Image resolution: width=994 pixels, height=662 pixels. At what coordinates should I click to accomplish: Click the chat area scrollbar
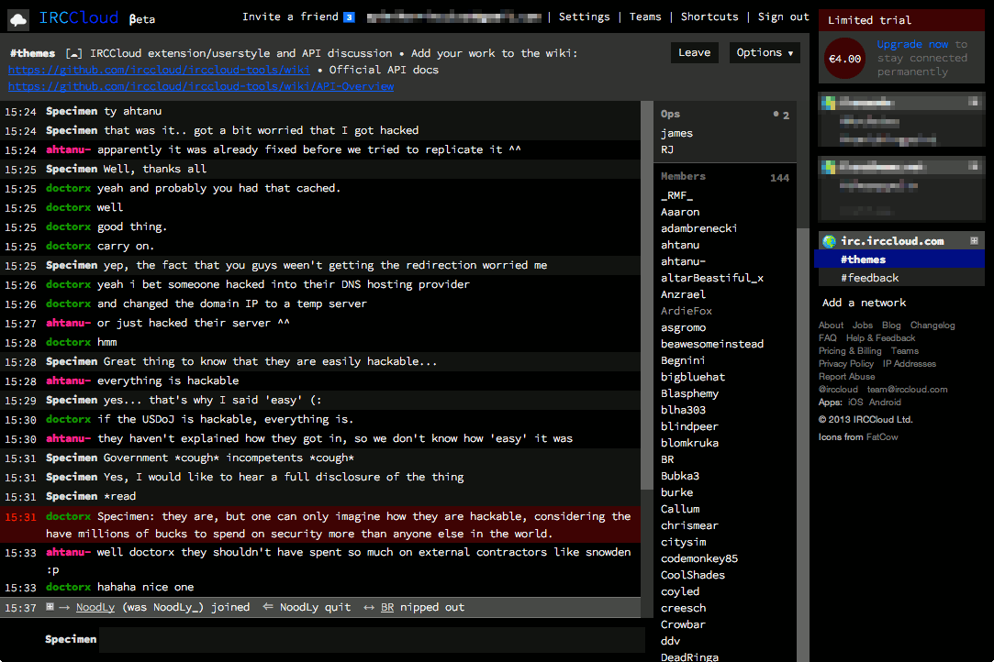pos(647,296)
